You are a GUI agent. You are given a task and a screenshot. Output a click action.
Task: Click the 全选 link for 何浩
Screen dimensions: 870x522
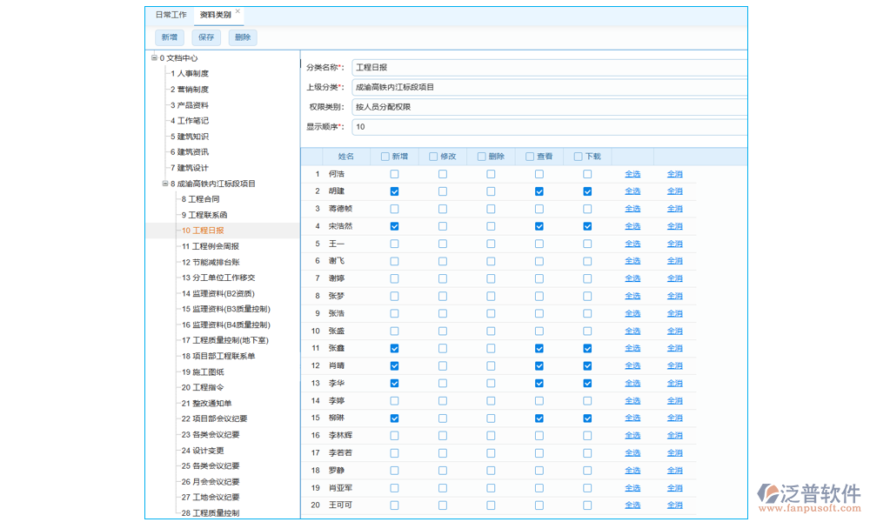click(632, 174)
